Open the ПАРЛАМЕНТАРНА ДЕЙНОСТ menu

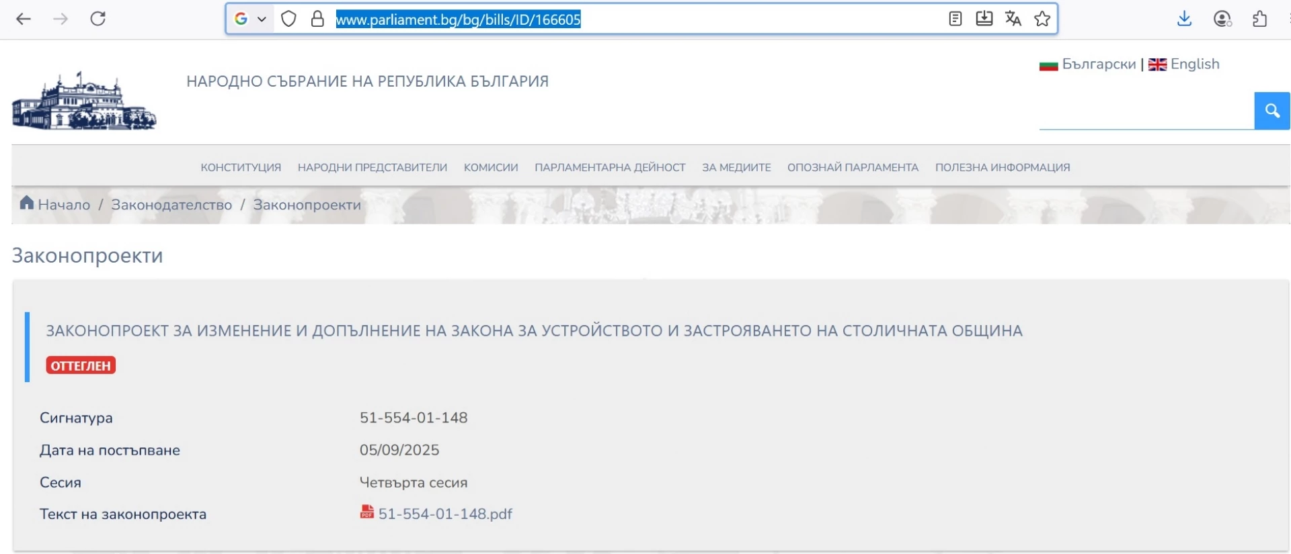610,167
